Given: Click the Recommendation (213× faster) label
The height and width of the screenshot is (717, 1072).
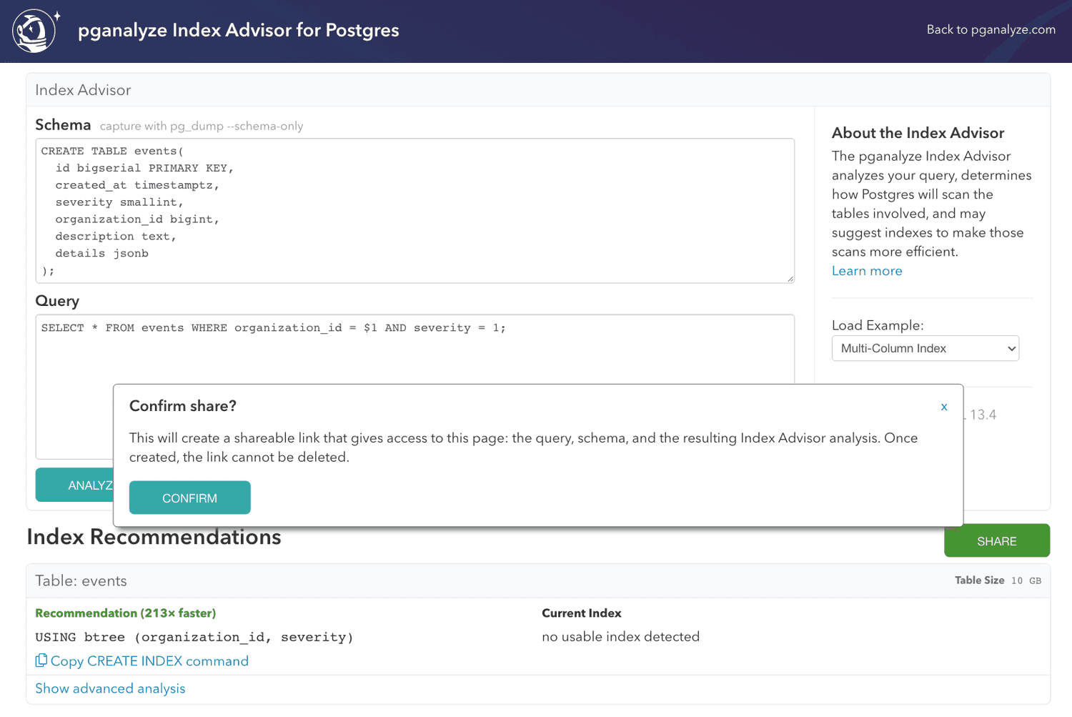Looking at the screenshot, I should [125, 613].
